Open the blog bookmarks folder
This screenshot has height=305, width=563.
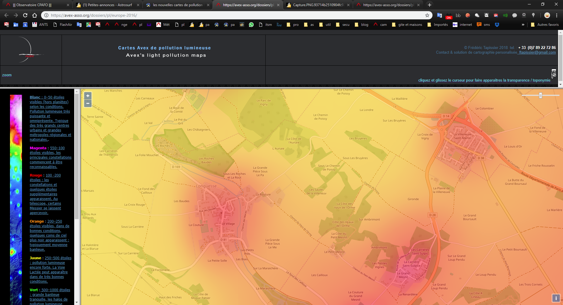tap(362, 25)
